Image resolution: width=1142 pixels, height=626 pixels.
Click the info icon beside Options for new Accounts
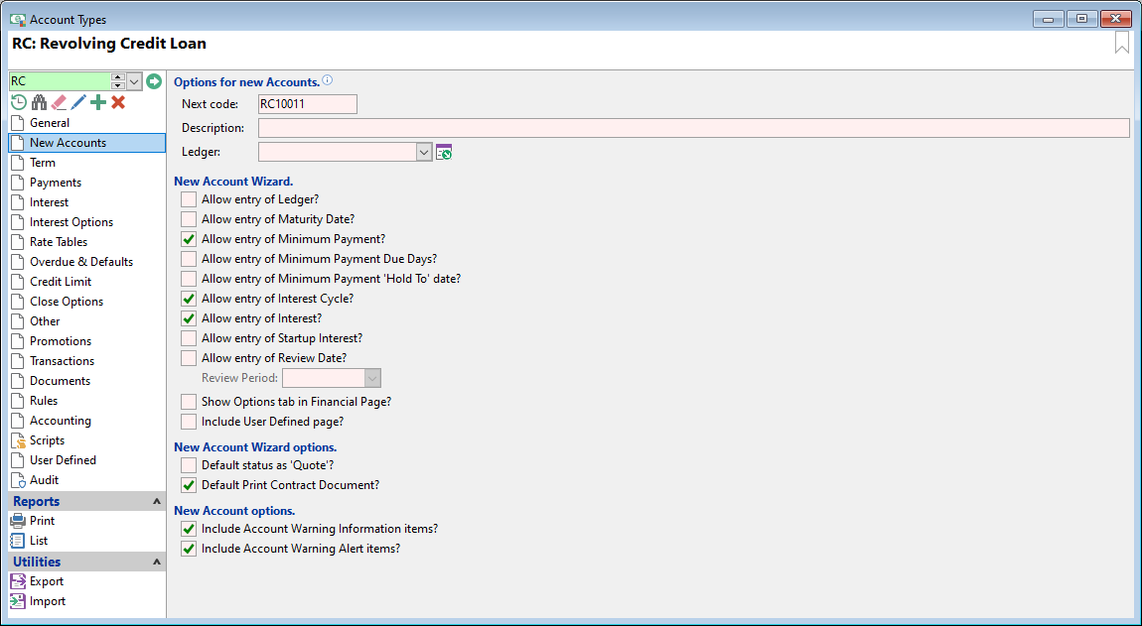[328, 80]
